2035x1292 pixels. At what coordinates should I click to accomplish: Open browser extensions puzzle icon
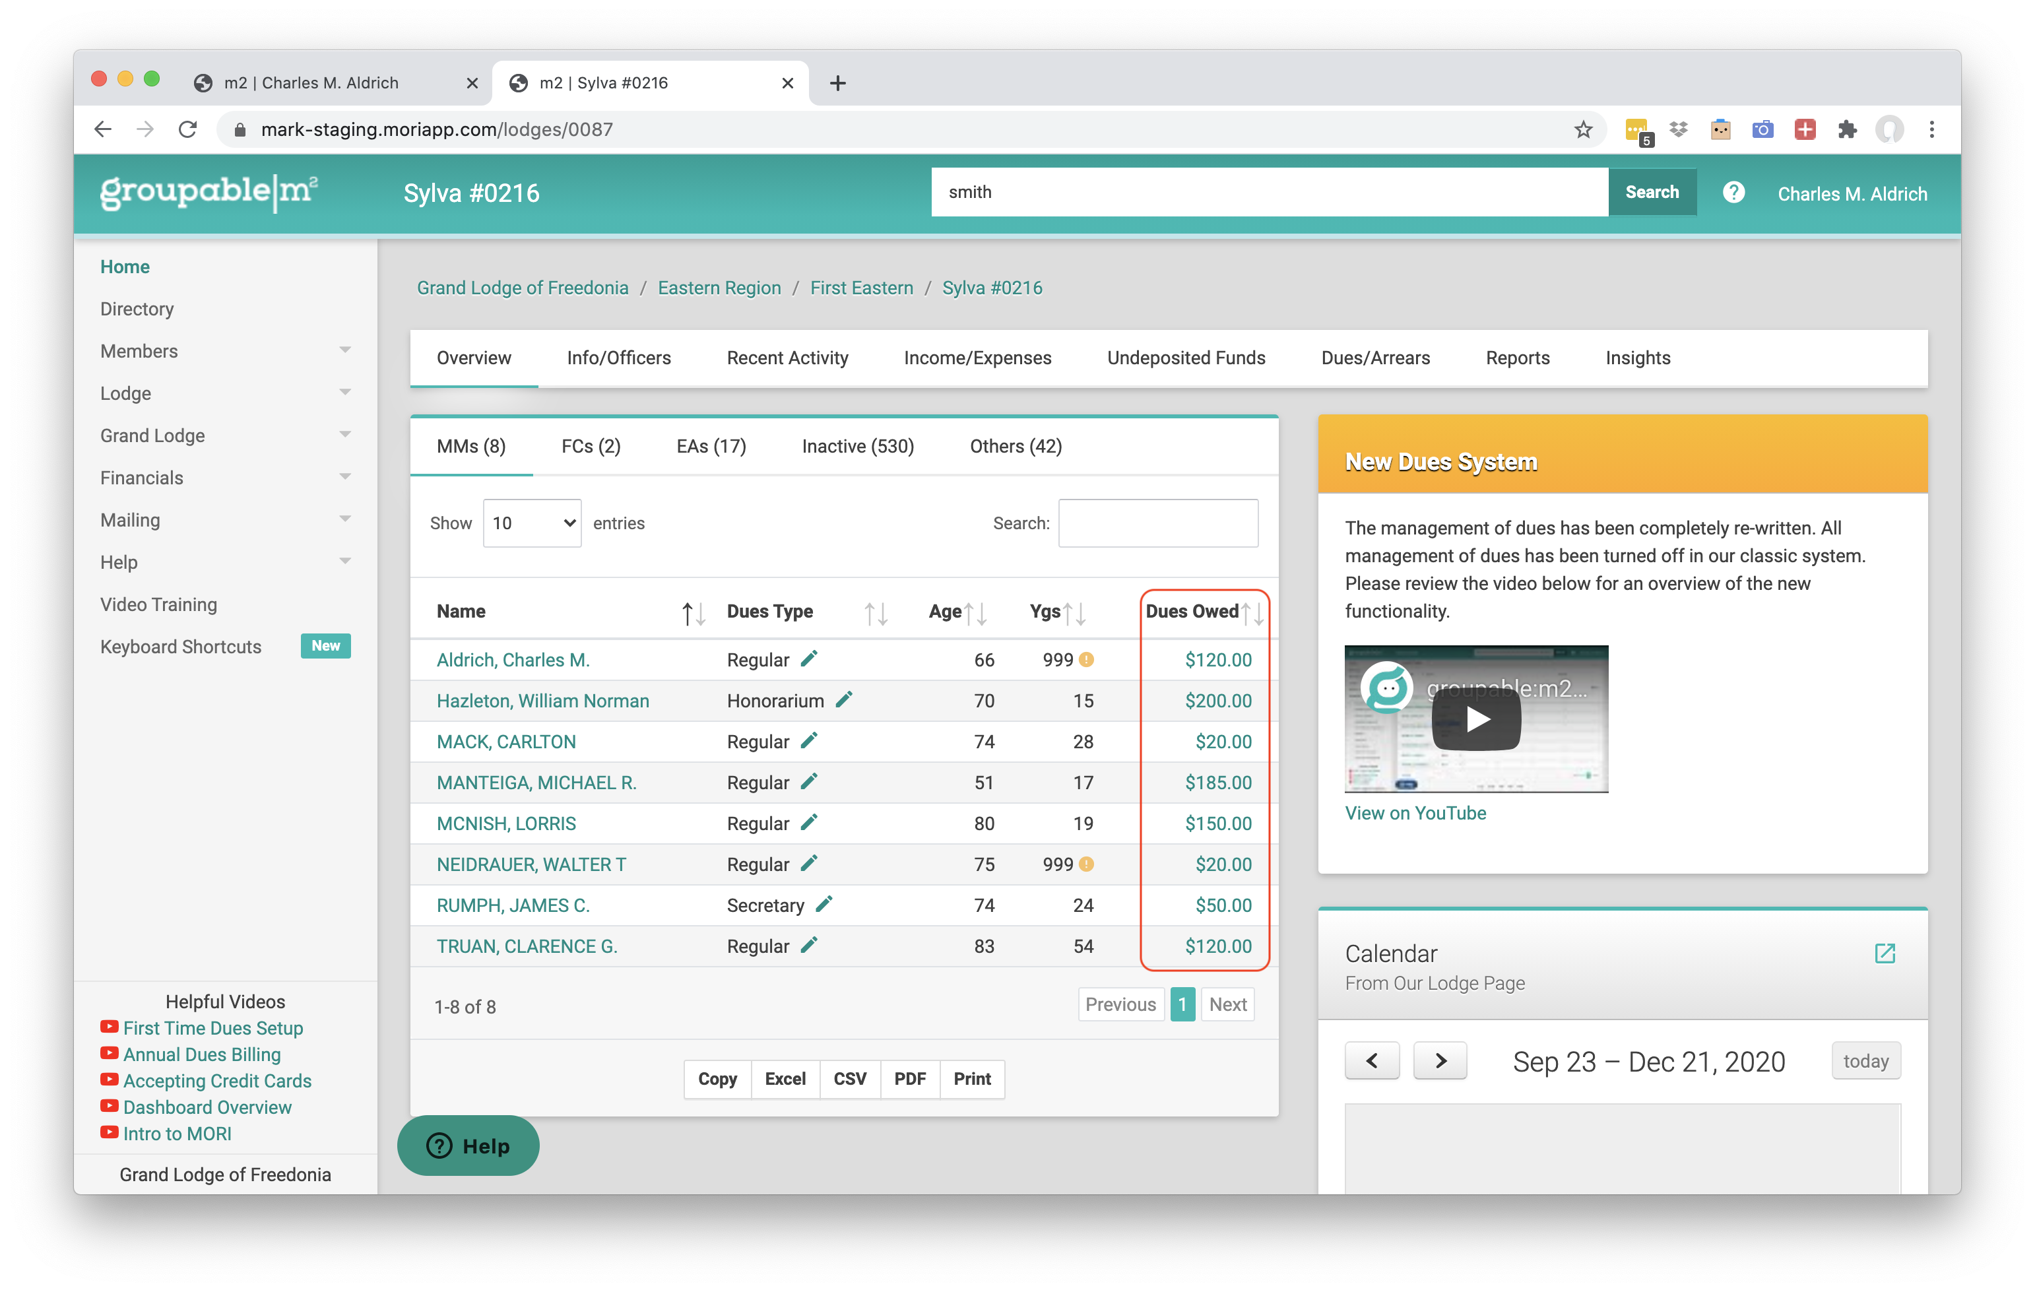click(1846, 129)
